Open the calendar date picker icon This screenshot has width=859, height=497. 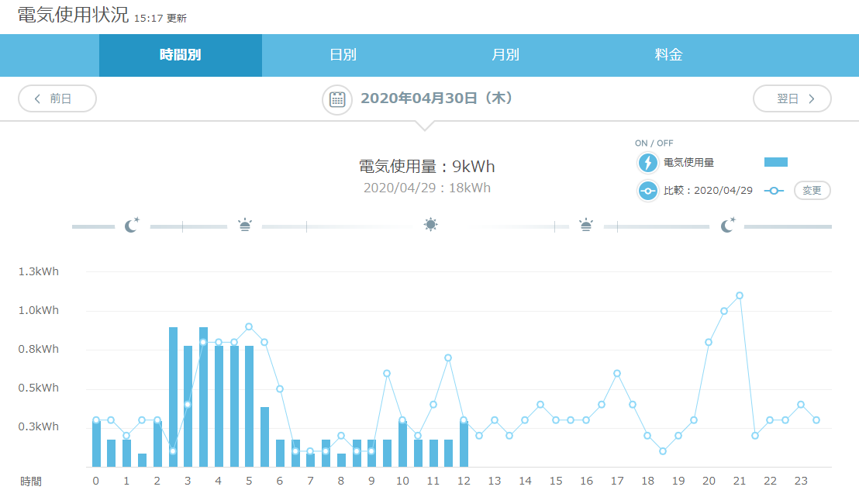tap(337, 99)
